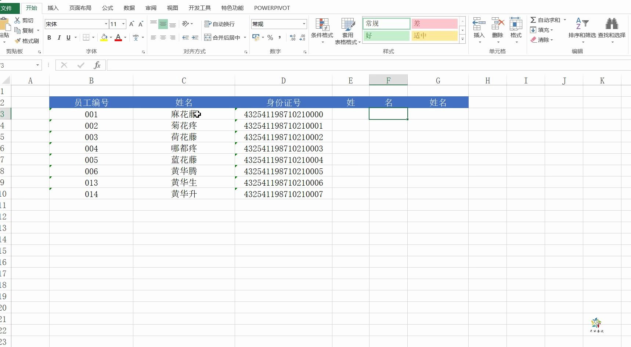Toggle bold formatting
This screenshot has width=631, height=347.
49,37
